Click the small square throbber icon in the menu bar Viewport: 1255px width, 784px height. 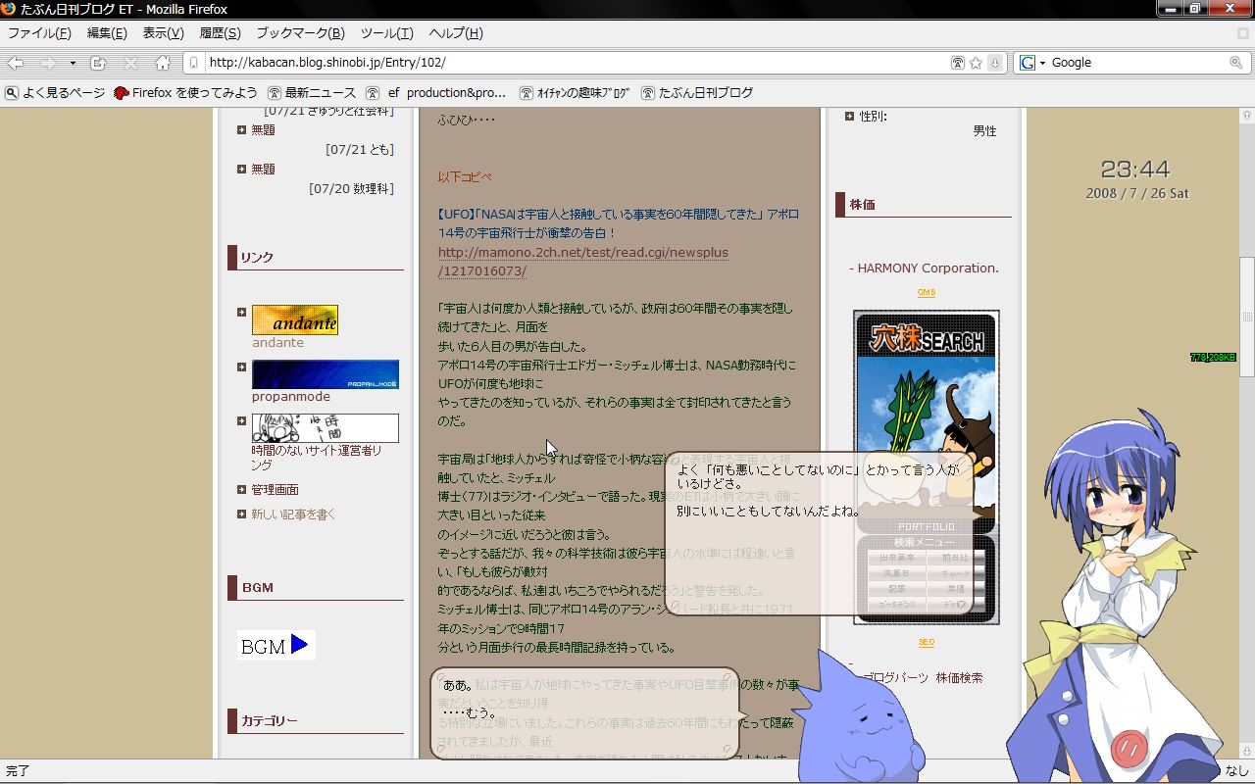(x=1243, y=33)
